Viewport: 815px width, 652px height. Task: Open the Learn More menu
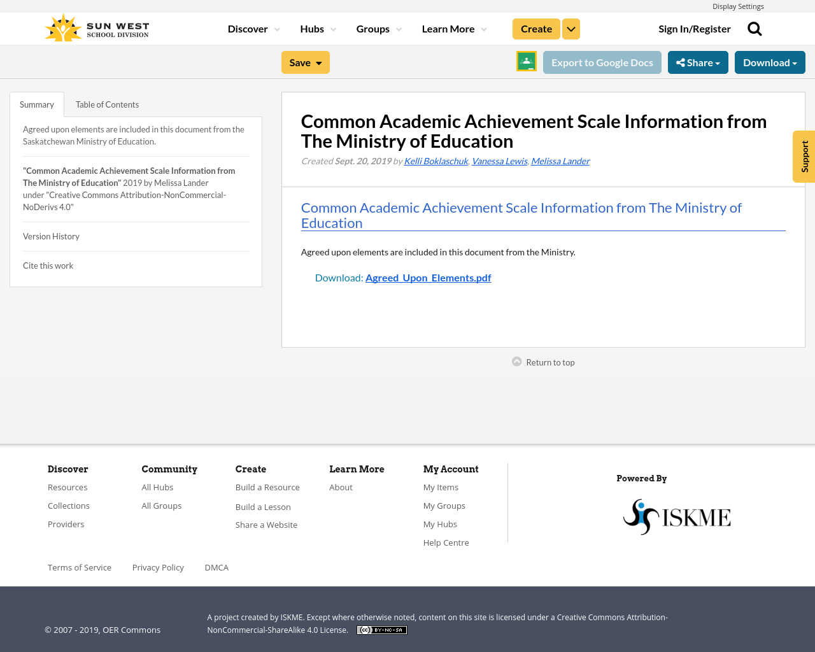tap(453, 28)
